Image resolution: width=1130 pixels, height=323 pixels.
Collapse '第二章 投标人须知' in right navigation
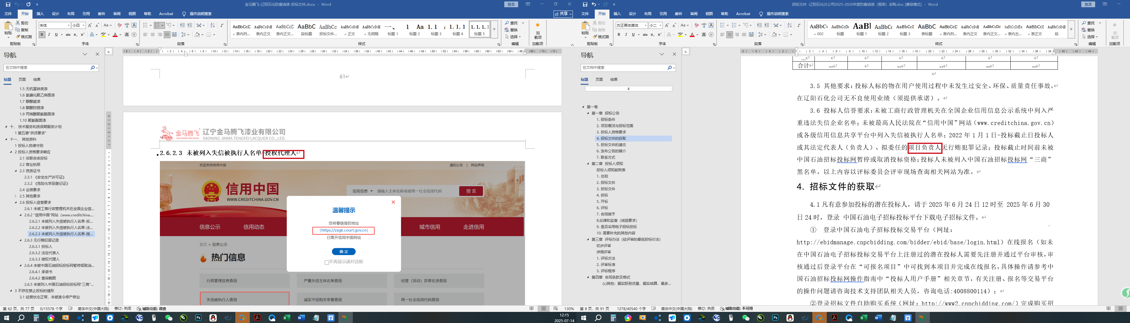pyautogui.click(x=588, y=164)
